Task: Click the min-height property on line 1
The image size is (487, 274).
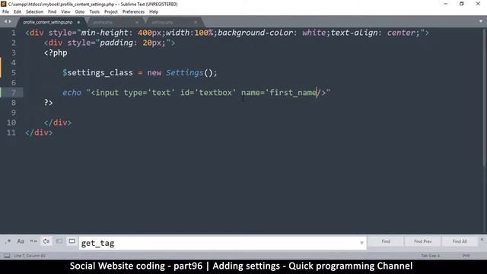Action: [105, 33]
